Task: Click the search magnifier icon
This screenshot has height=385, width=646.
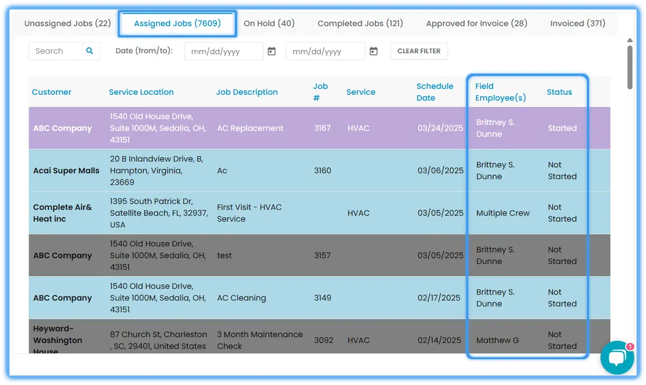Action: [90, 51]
